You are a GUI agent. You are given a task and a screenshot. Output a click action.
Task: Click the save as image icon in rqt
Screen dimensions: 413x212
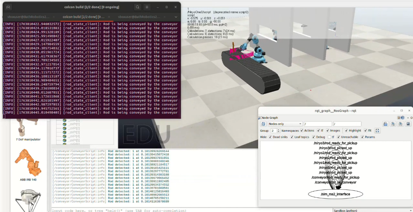click(408, 124)
